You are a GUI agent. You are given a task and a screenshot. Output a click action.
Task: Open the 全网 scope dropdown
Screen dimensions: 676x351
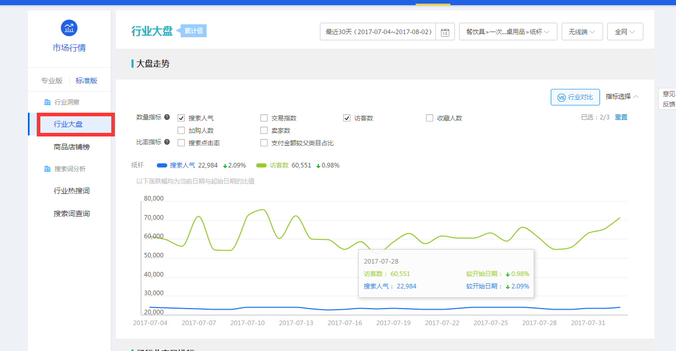[x=625, y=32]
